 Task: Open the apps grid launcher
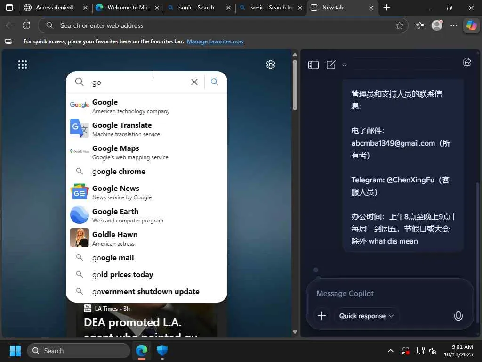[23, 65]
